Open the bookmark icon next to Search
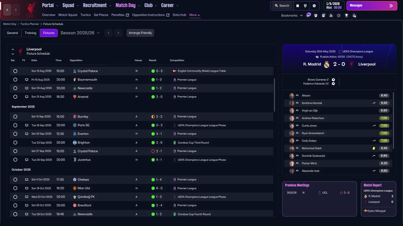Image resolution: width=403 pixels, height=226 pixels. pos(298,6)
